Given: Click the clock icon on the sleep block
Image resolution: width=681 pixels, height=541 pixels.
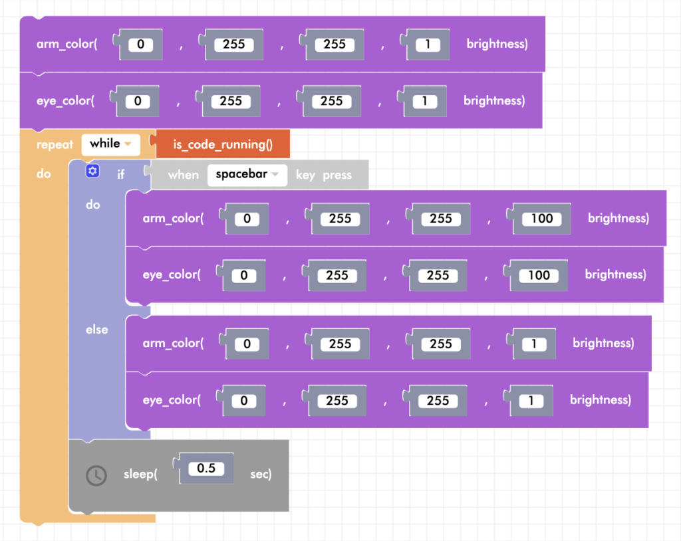Looking at the screenshot, I should point(96,475).
